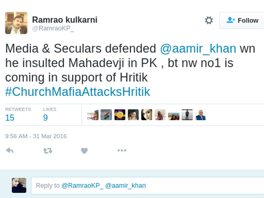The image size is (264, 198).
Task: Open the white-bearded man avatar
Action: point(201,115)
